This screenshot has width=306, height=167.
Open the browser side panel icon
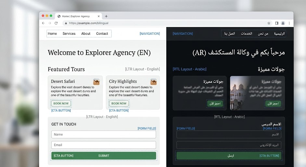click(277, 23)
